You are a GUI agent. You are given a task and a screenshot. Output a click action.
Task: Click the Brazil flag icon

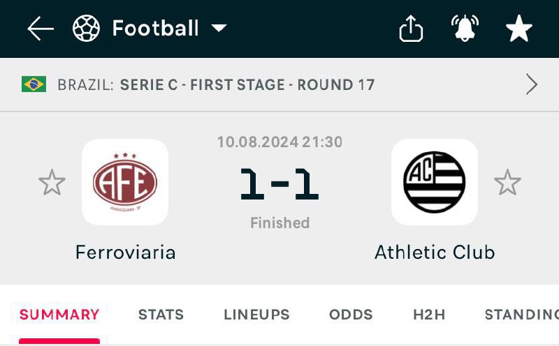[34, 85]
